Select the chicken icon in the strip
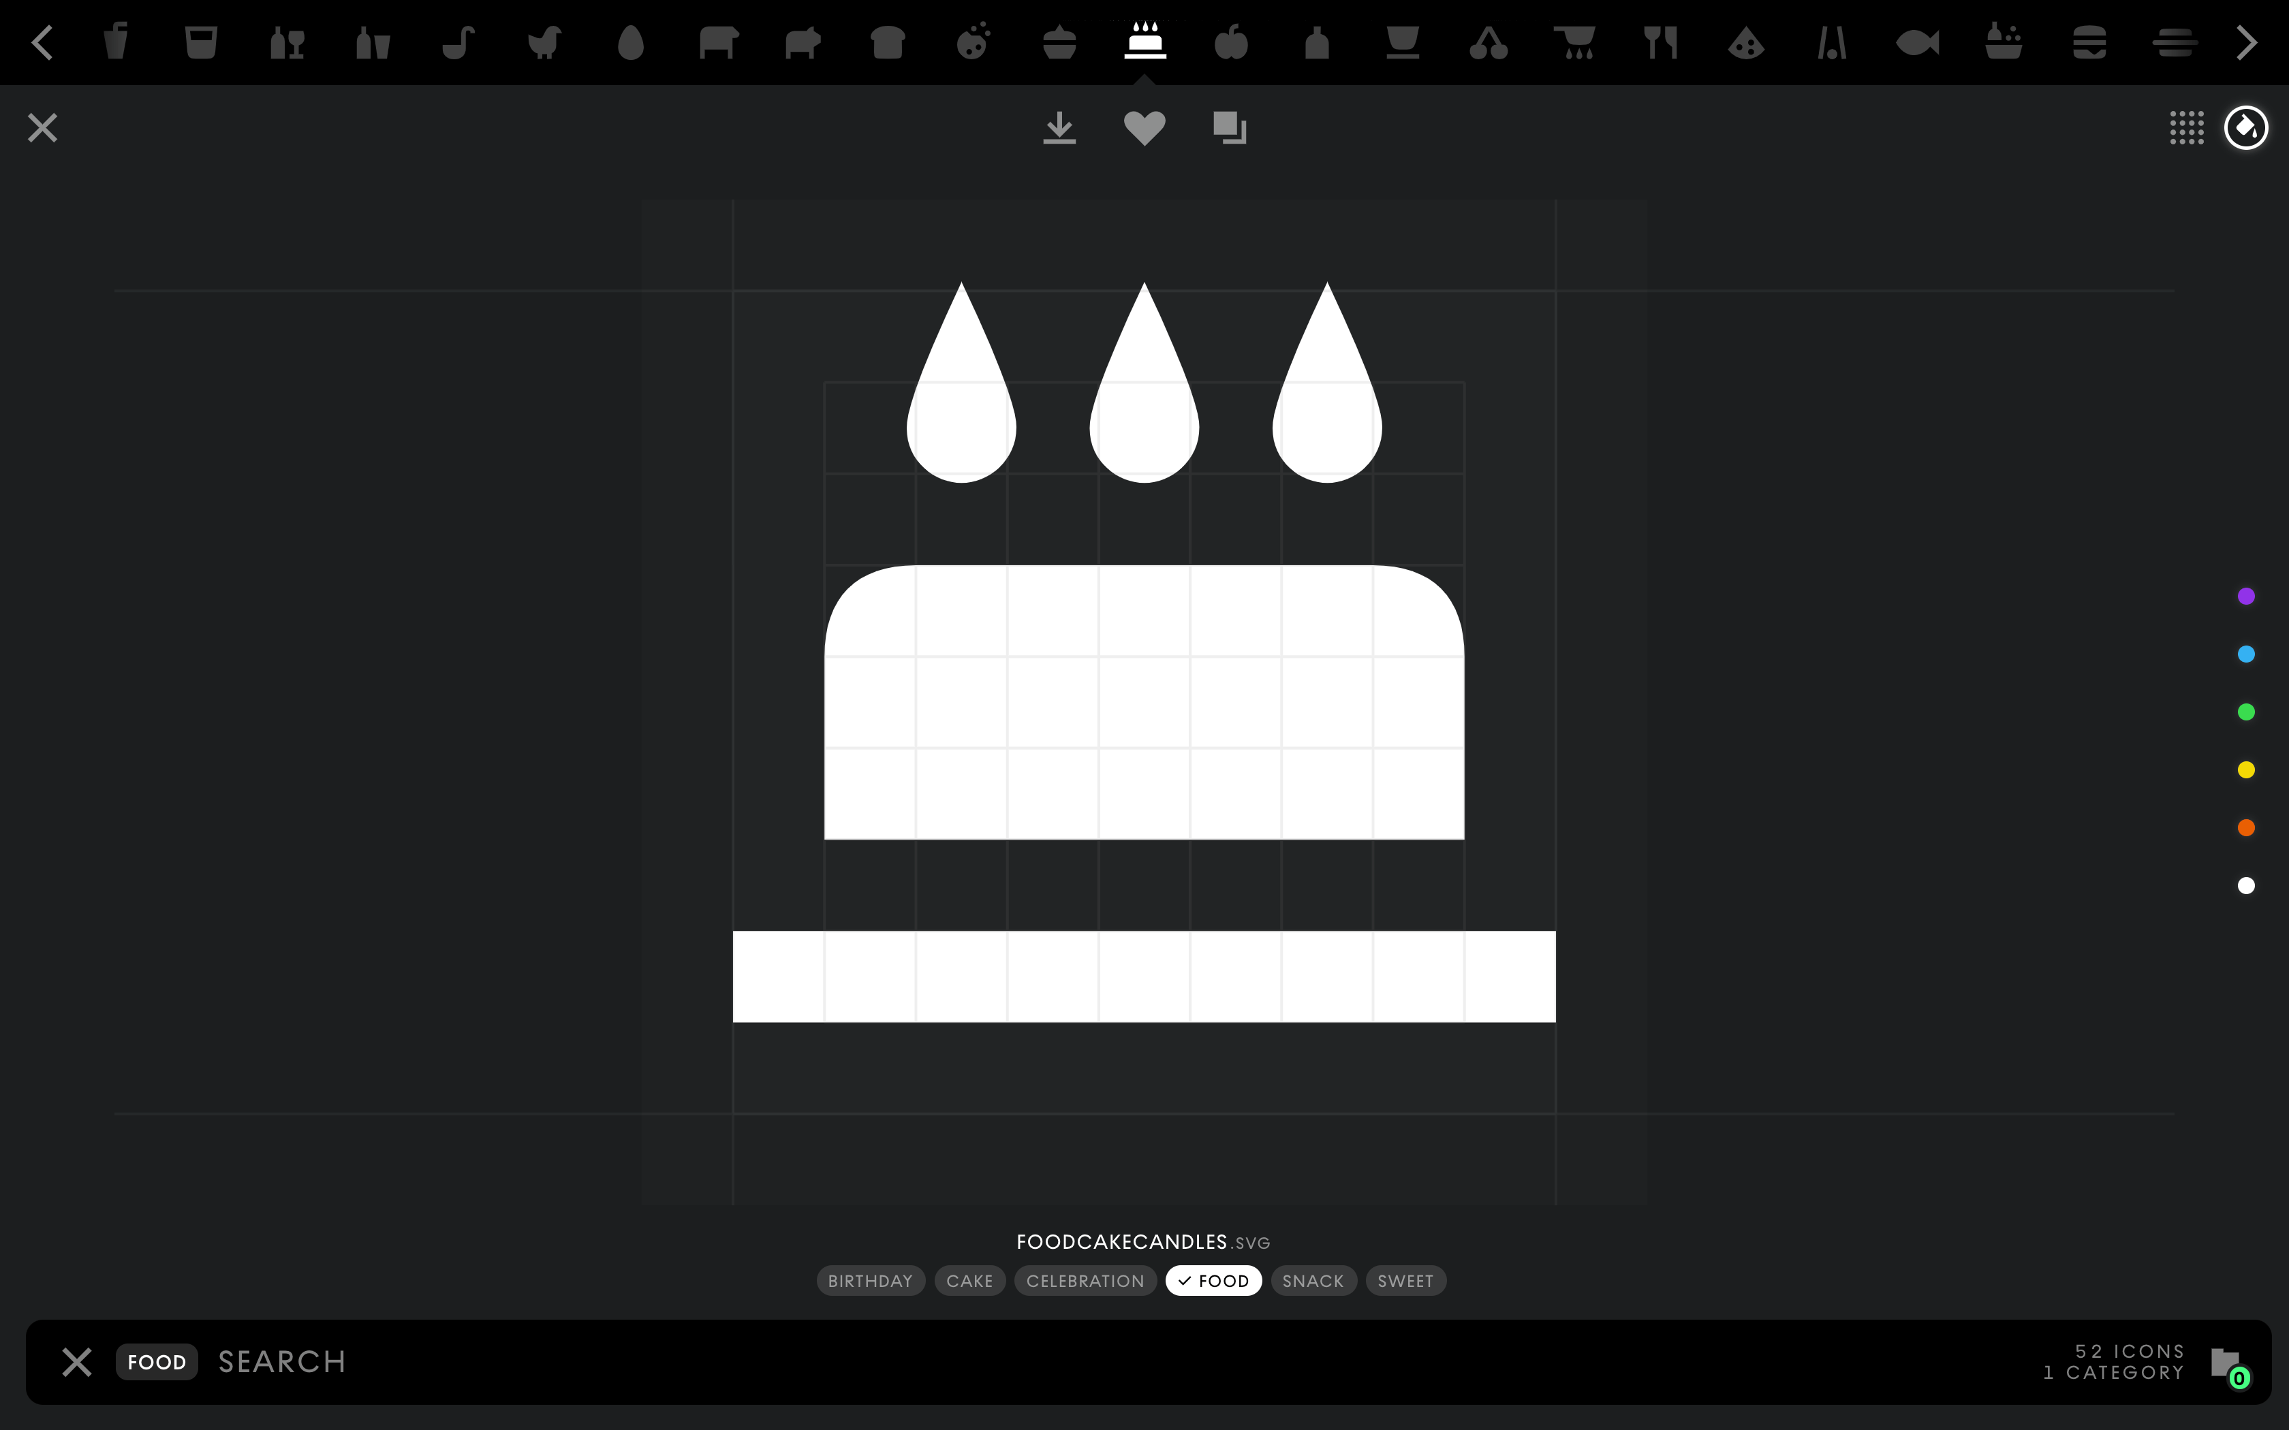This screenshot has height=1430, width=2289. [x=545, y=42]
